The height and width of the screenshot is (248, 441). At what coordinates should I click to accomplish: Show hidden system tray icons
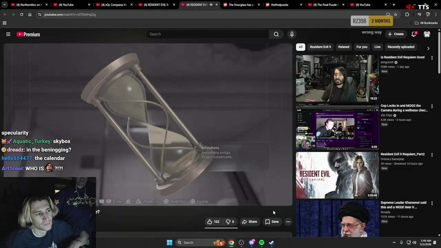(x=394, y=242)
